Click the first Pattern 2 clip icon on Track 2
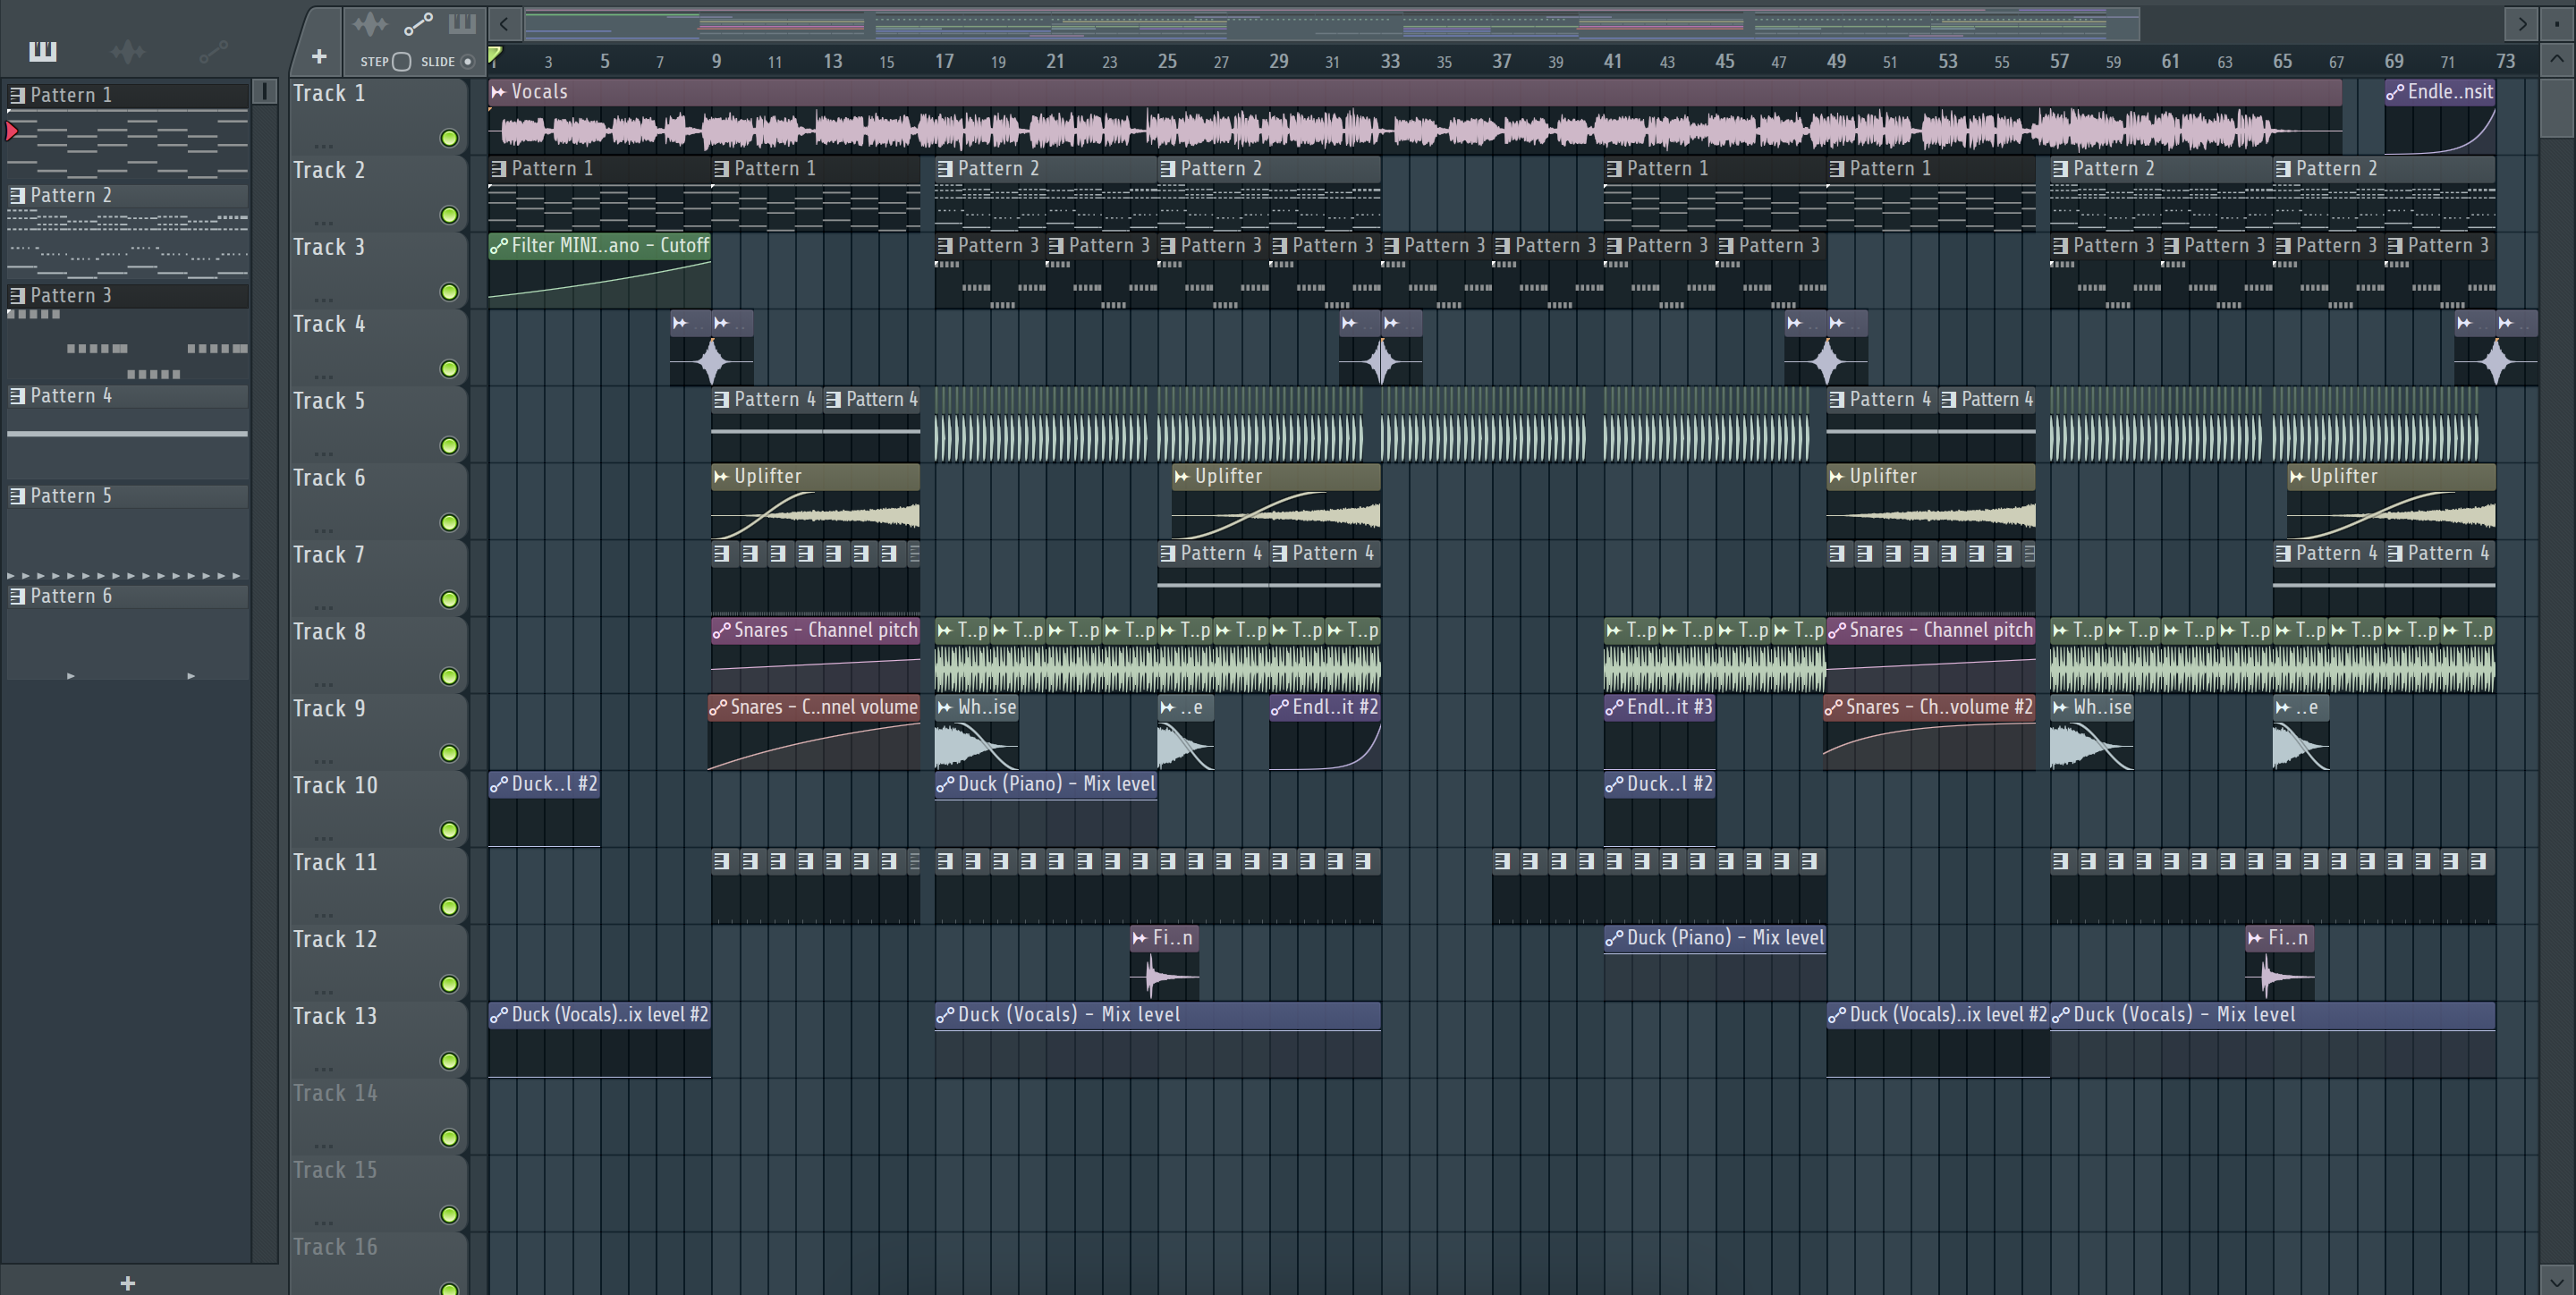The image size is (2576, 1295). coord(945,169)
